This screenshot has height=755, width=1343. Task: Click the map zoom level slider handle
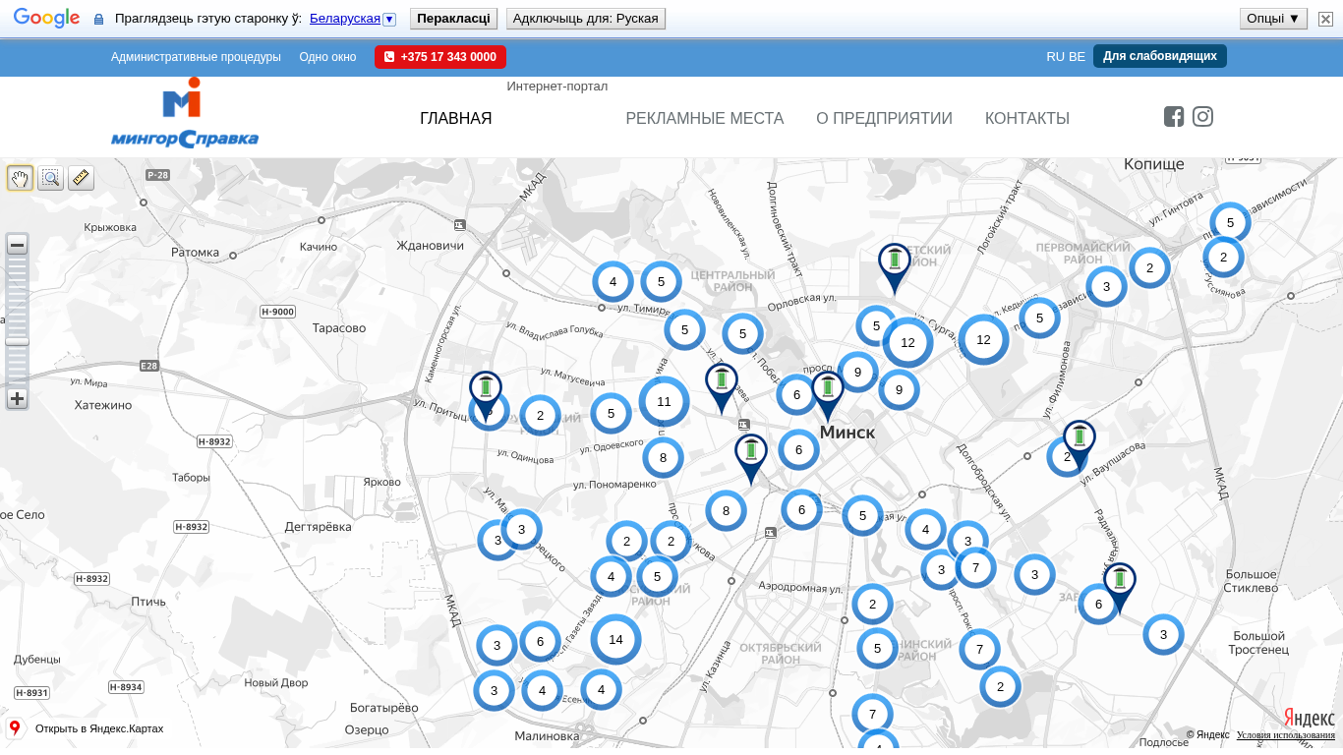[17, 341]
